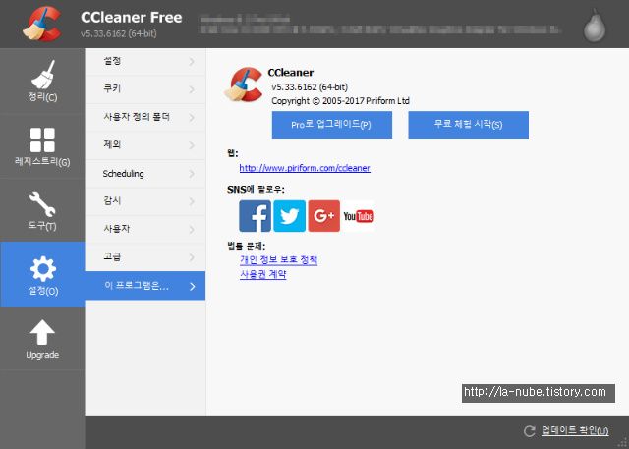Screen dimensions: 629x449
Task: Open the 개인 정보 보호 정책 link
Action: (278, 260)
